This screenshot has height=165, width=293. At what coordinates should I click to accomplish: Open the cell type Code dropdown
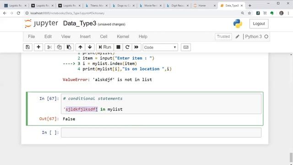click(160, 47)
